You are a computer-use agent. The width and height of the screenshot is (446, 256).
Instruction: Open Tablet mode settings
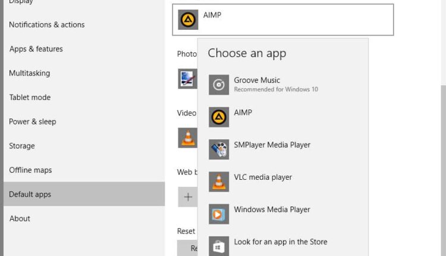coord(30,98)
